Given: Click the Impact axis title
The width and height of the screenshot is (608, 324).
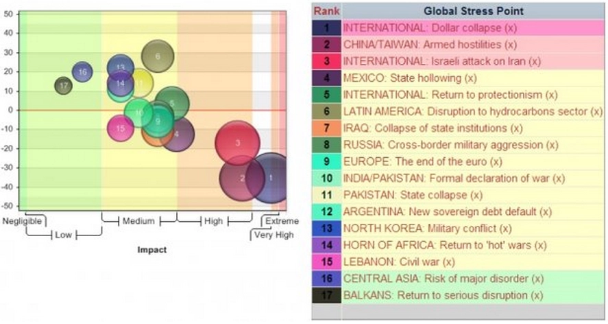Looking at the screenshot, I should pos(152,250).
